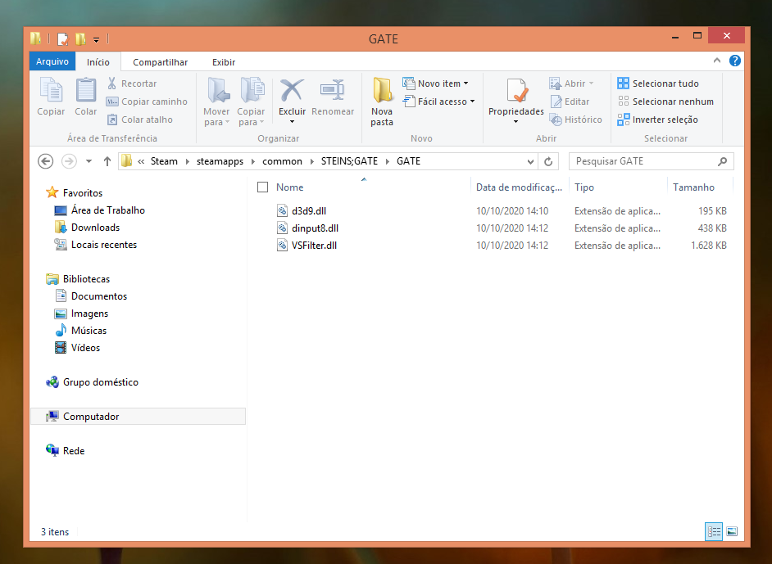The width and height of the screenshot is (772, 564).
Task: Open the recent locations dropdown arrow
Action: (89, 160)
